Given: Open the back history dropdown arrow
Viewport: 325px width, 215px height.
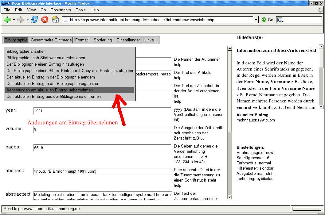Looking at the screenshot, I should coord(14,20).
